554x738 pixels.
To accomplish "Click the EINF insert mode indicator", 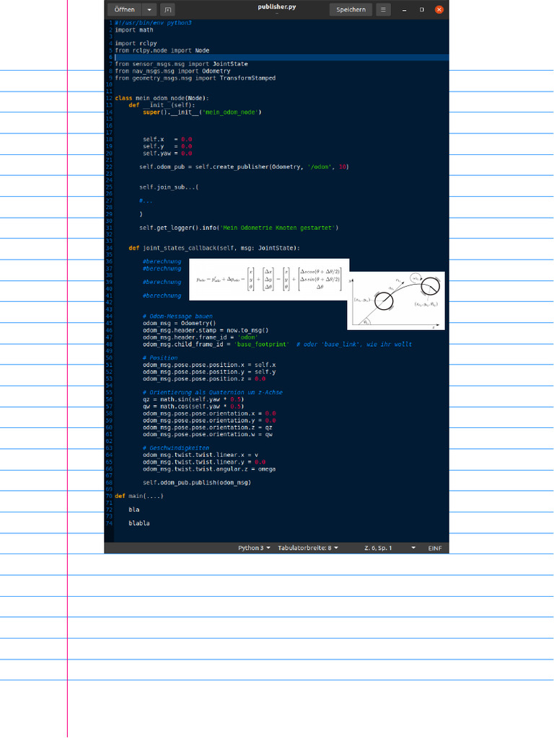I will [435, 548].
